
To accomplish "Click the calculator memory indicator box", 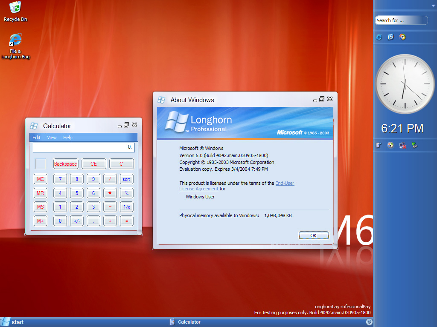I will [40, 164].
